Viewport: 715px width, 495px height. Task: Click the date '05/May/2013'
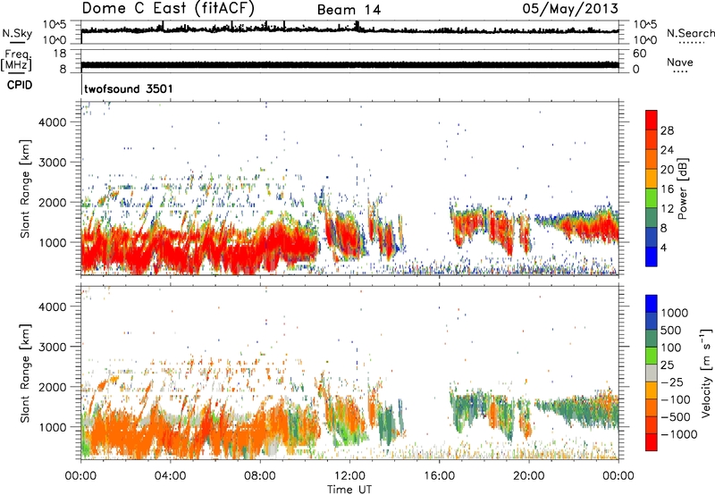coord(570,9)
